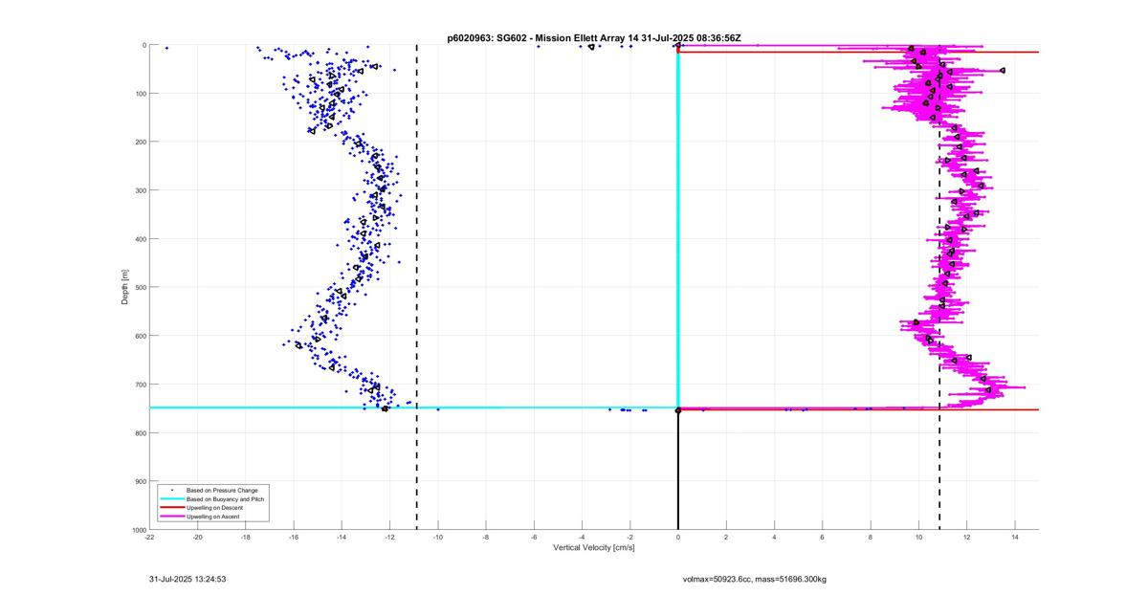Click depth axis tick label "1000"
Image resolution: width=1148 pixels, height=595 pixels.
[138, 529]
